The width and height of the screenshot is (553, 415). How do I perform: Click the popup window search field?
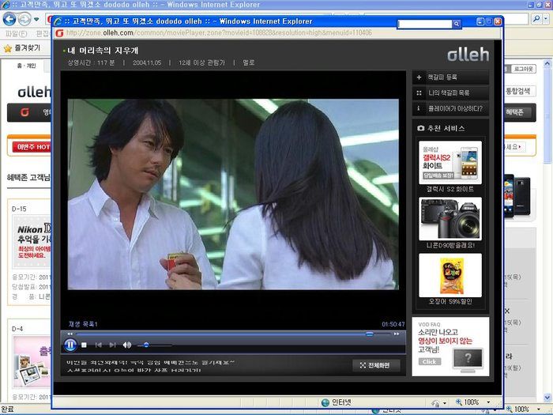[424, 24]
